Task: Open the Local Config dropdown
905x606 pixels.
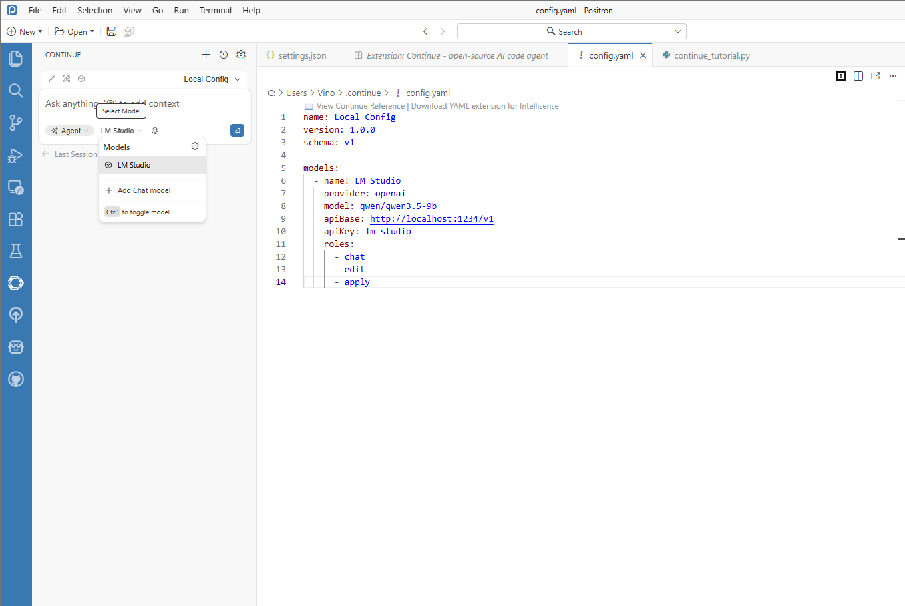Action: click(x=212, y=79)
